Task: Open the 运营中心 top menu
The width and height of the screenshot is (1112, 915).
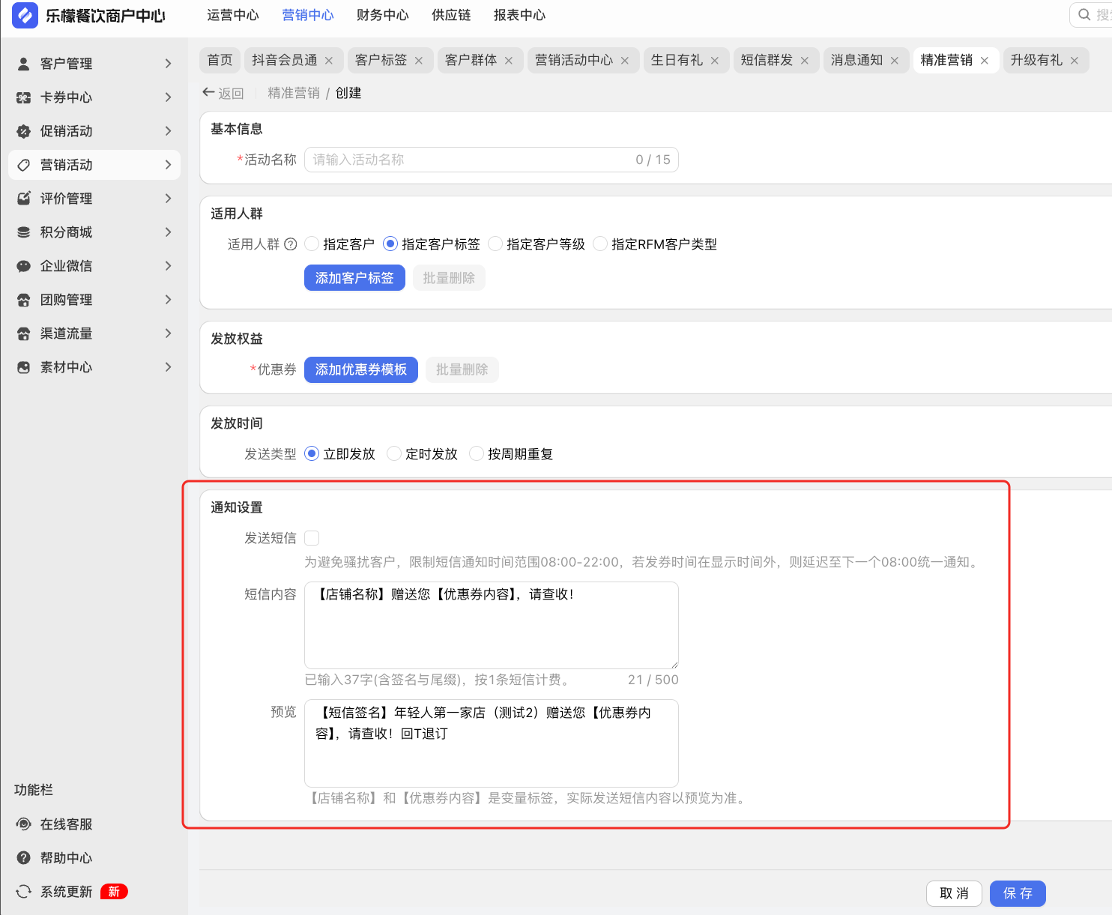Action: (x=233, y=15)
